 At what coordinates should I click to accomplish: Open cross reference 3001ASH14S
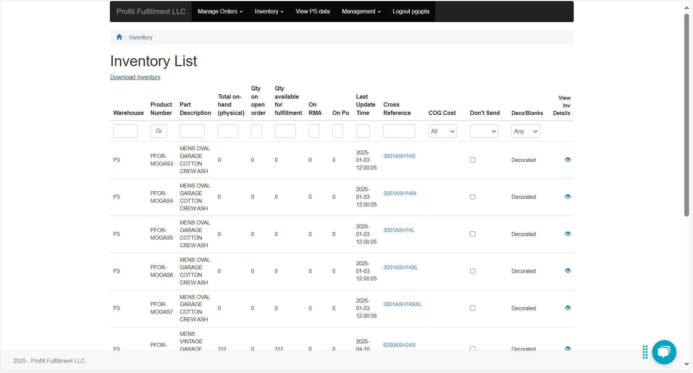click(x=399, y=156)
